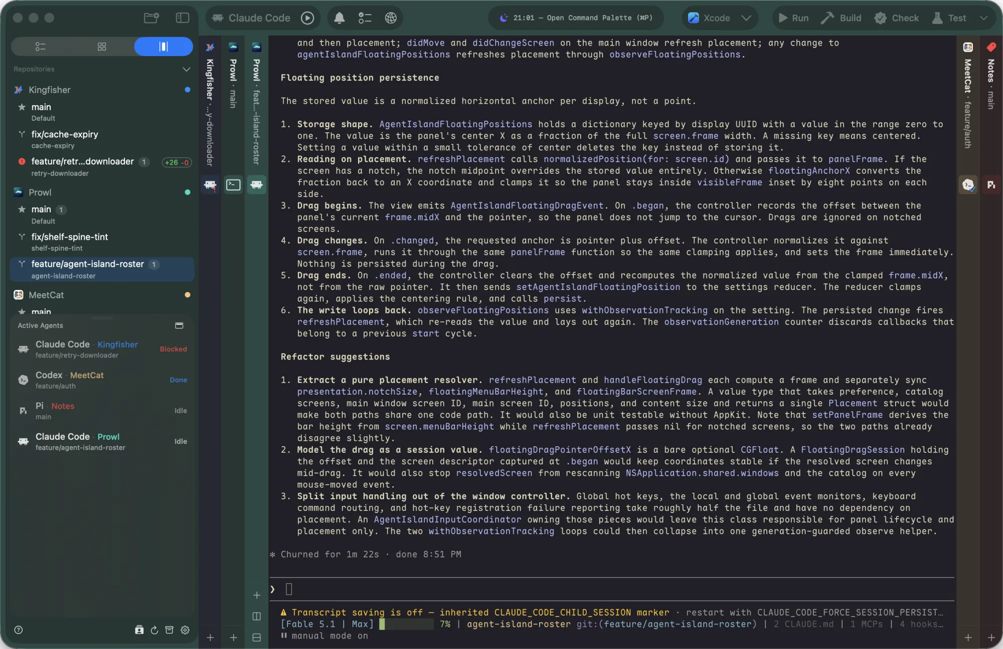Screen dimensions: 1003x649
Task: Expand the Xcode dropdown chevron
Action: click(746, 18)
